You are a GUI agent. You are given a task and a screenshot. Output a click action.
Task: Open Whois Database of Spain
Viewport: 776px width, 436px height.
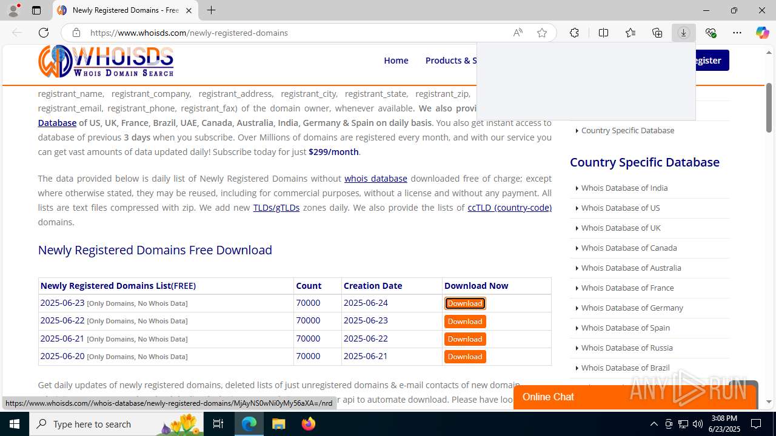(626, 328)
